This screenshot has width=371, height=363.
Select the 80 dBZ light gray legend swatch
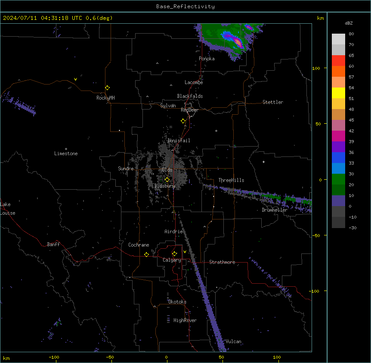click(338, 39)
